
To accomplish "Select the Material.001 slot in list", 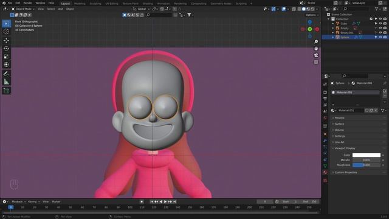I will pos(355,92).
